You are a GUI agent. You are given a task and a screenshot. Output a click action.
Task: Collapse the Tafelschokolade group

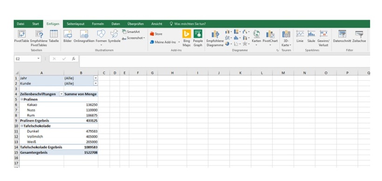[22, 126]
